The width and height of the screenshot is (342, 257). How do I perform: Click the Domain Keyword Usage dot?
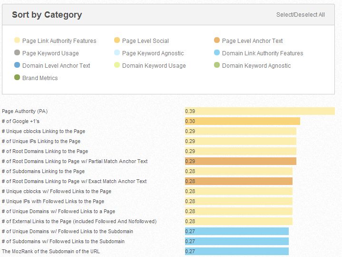[x=117, y=66]
